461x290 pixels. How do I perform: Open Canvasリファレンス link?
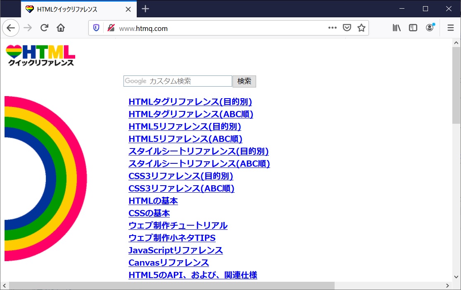click(169, 263)
